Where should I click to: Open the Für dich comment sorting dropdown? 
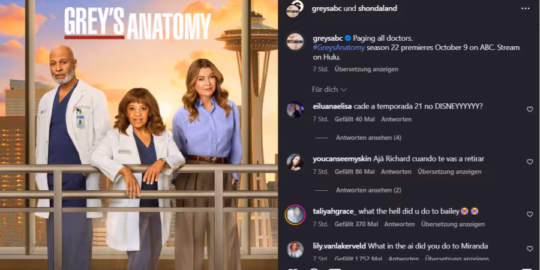[x=329, y=89]
